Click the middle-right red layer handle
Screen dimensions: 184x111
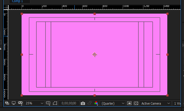[168, 54]
